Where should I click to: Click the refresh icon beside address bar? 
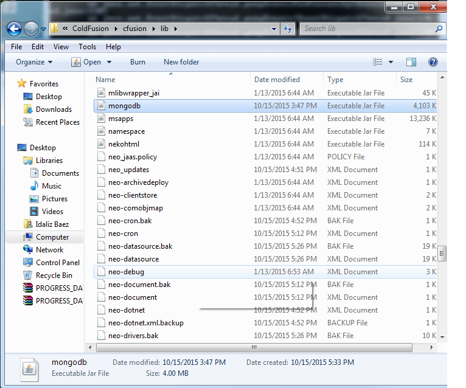click(x=288, y=29)
